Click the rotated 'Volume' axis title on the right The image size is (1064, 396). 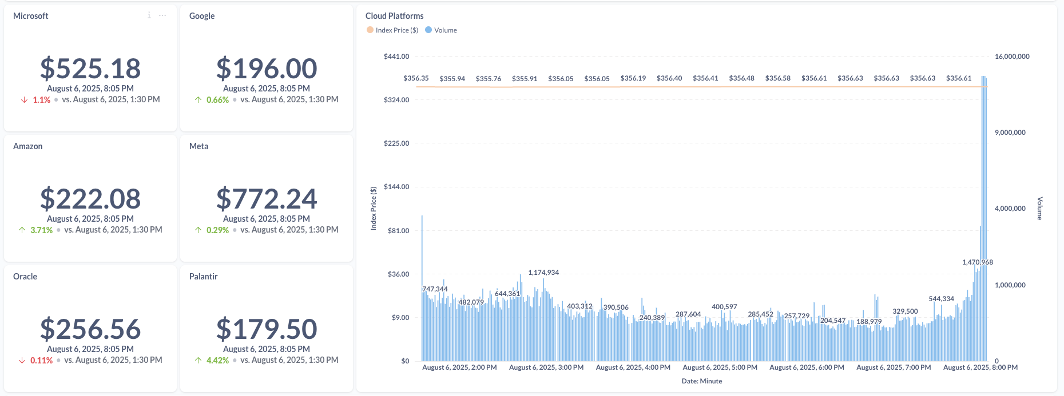point(1039,209)
